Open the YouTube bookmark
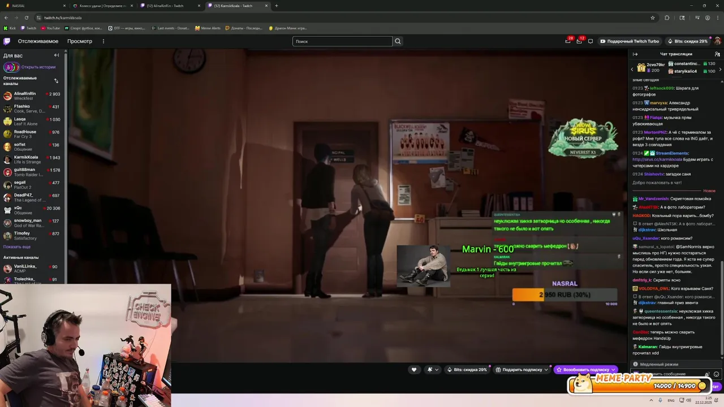This screenshot has width=724, height=407. [x=51, y=28]
